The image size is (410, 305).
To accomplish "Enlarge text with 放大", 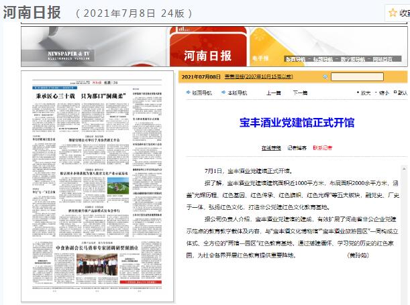I will (x=366, y=93).
